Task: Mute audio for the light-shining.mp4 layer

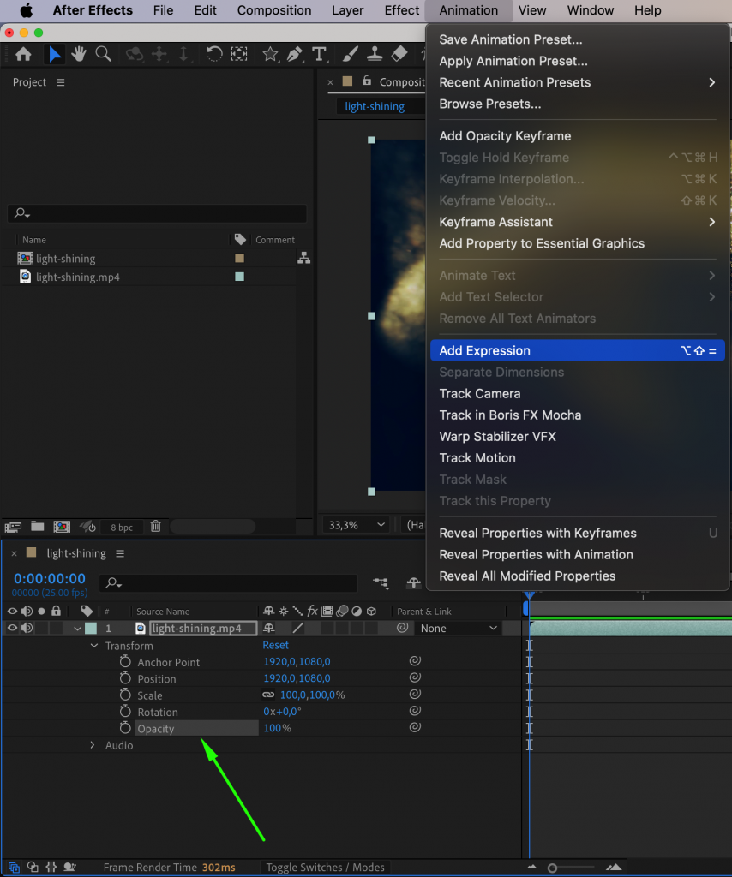Action: tap(28, 628)
